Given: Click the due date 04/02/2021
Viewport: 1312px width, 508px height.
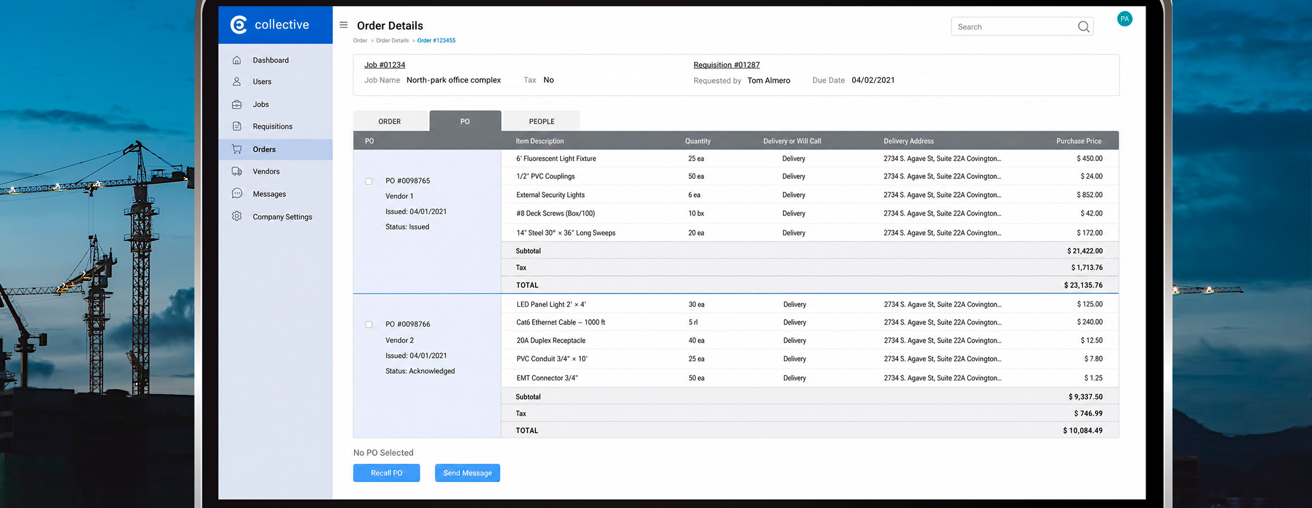Looking at the screenshot, I should click(x=873, y=80).
